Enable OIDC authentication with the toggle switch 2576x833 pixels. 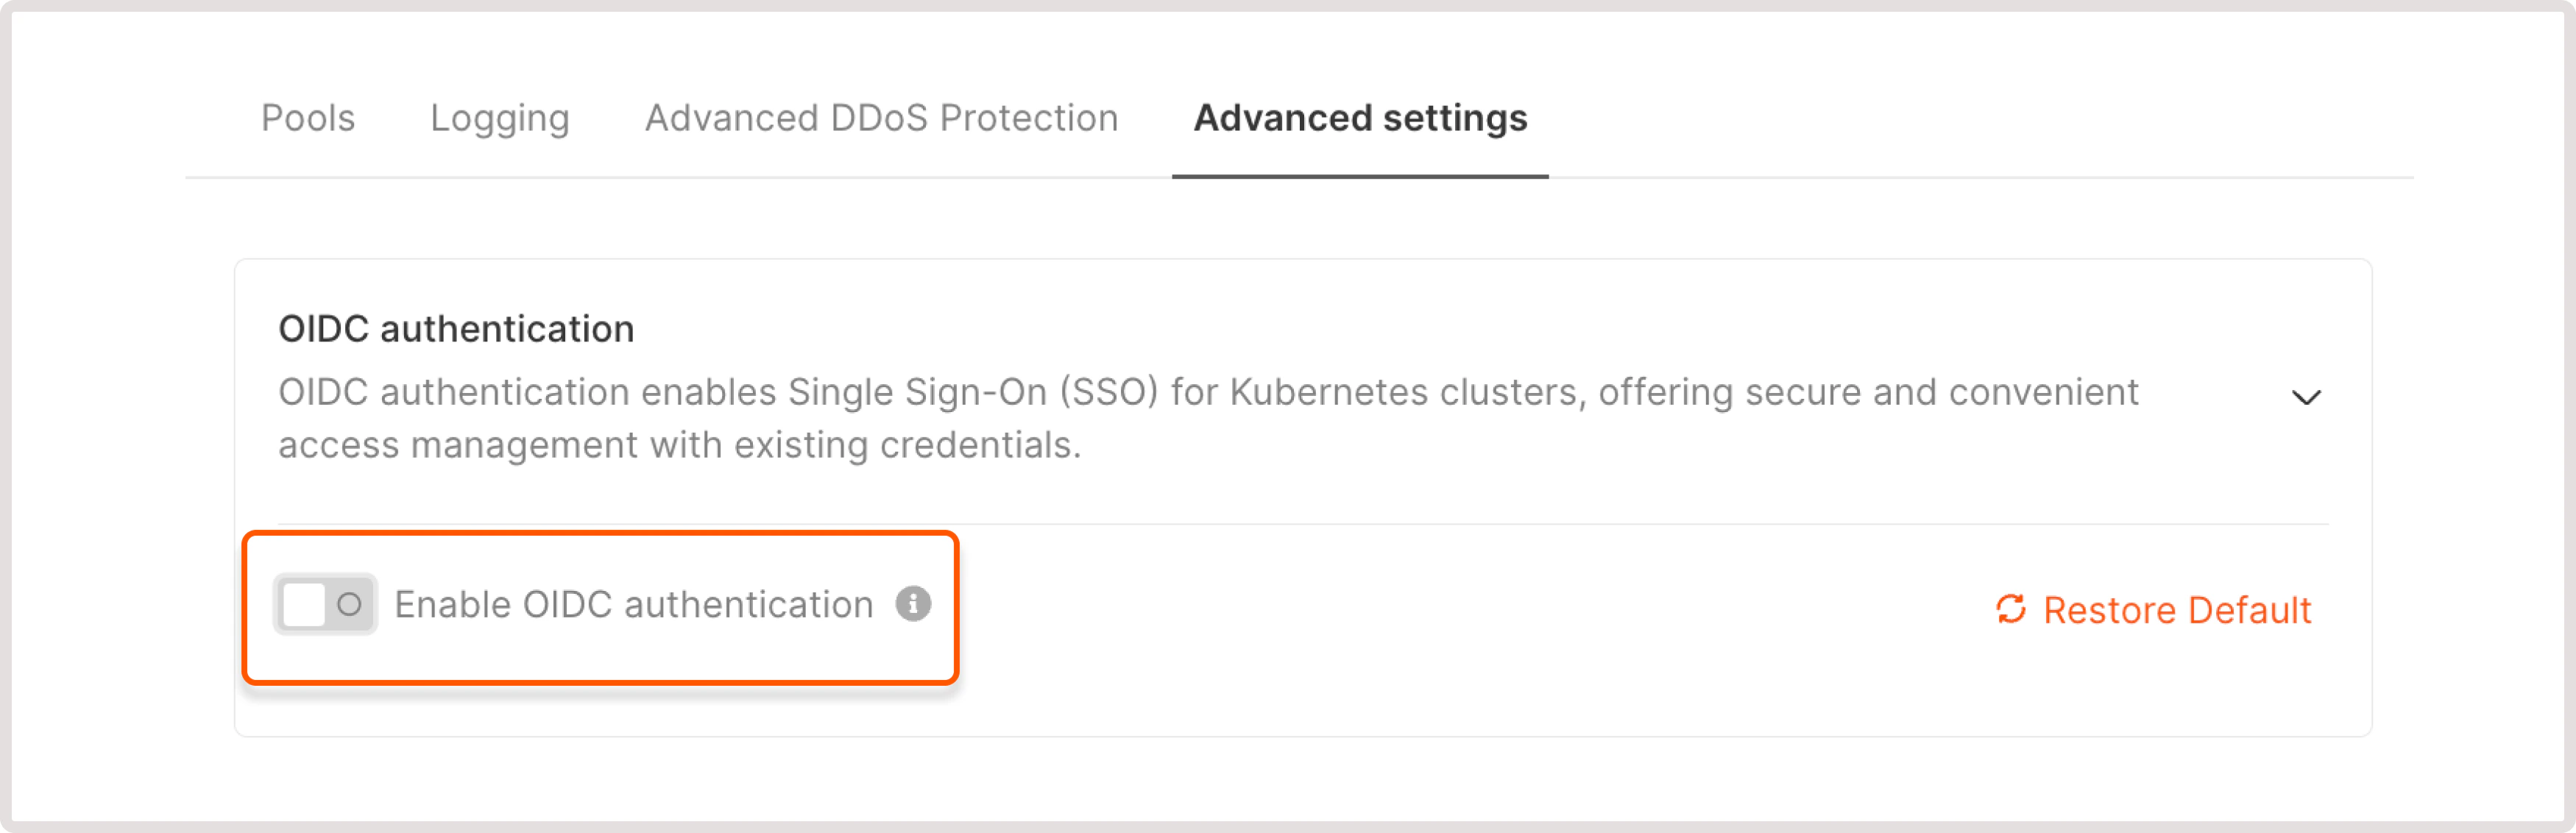(323, 603)
